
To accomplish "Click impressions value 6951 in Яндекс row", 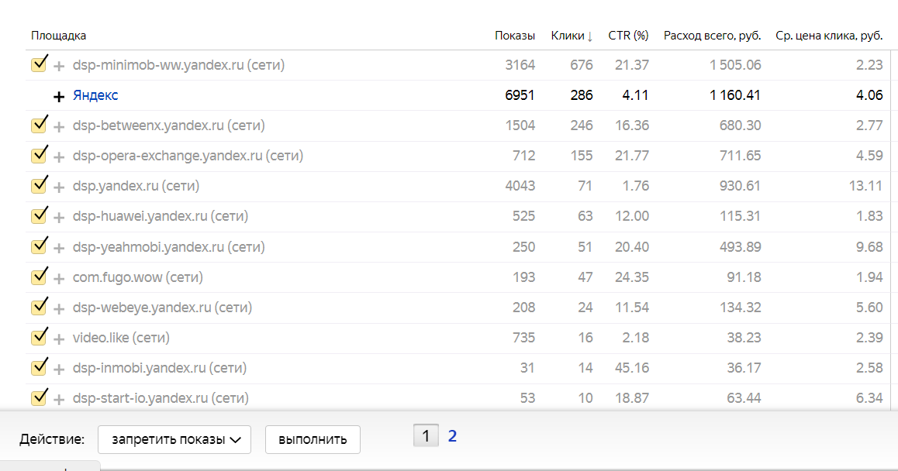I will [520, 95].
